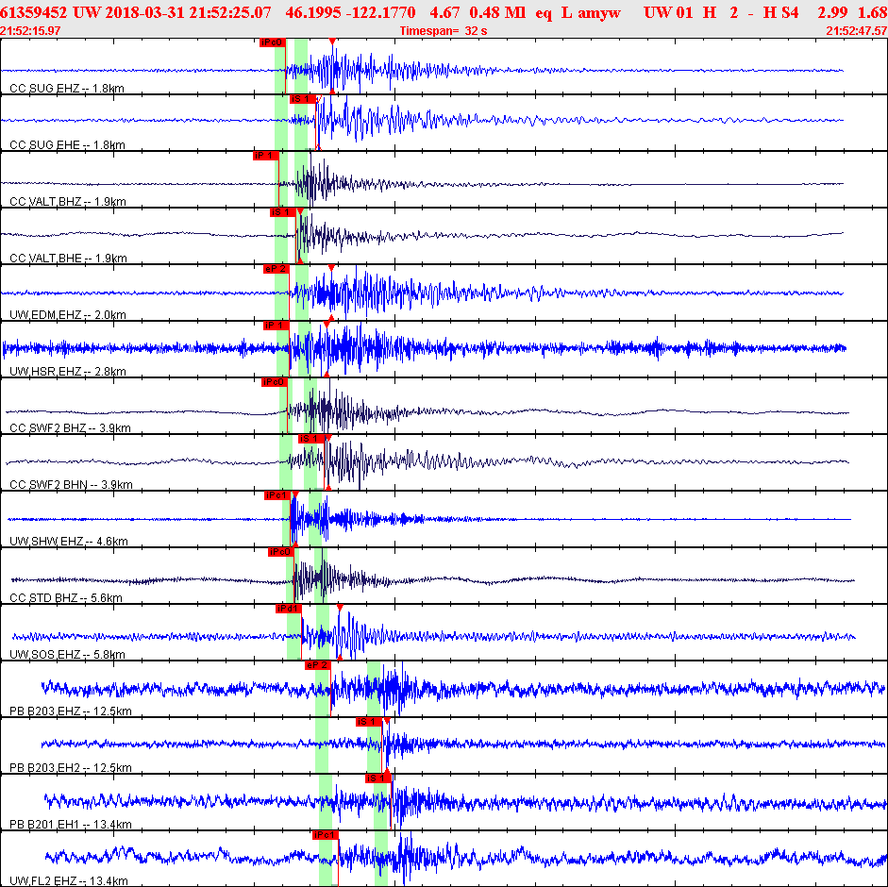Image resolution: width=888 pixels, height=887 pixels.
Task: Click the latitude value 46.1995
Action: 313,12
